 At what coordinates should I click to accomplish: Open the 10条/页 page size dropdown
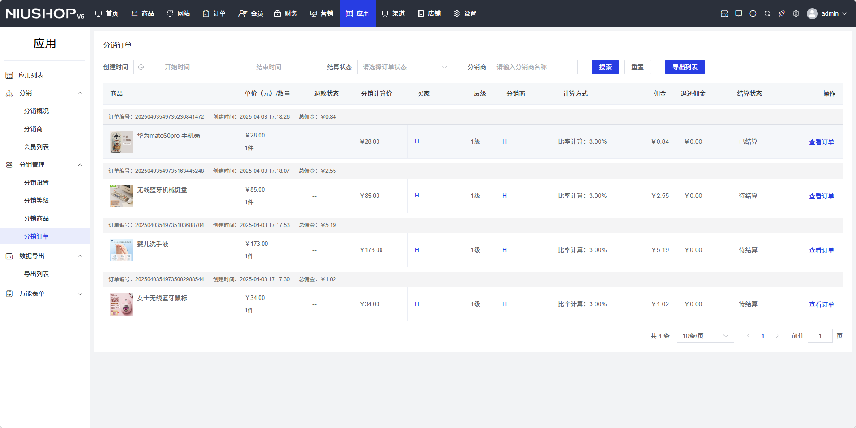pyautogui.click(x=705, y=336)
